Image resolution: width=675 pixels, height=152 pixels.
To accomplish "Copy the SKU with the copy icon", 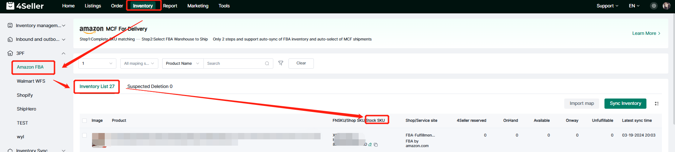I will [376, 145].
